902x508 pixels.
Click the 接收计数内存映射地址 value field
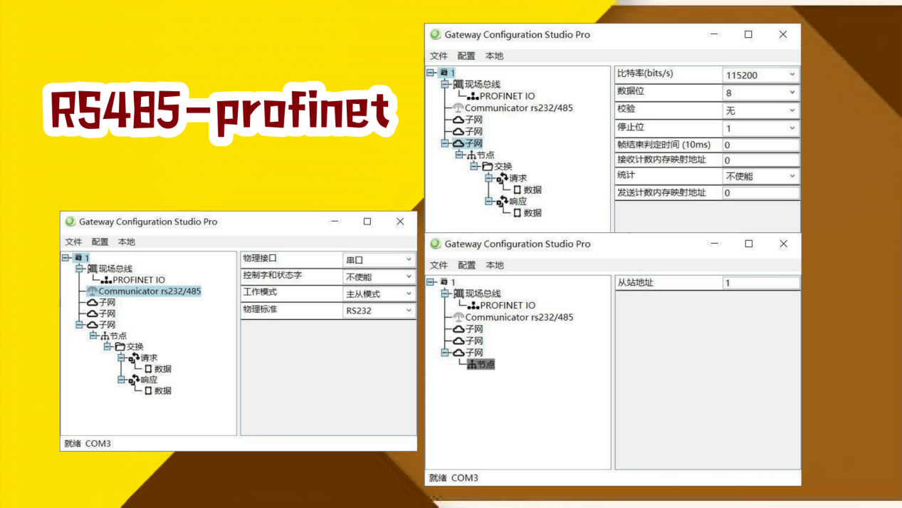pyautogui.click(x=761, y=160)
